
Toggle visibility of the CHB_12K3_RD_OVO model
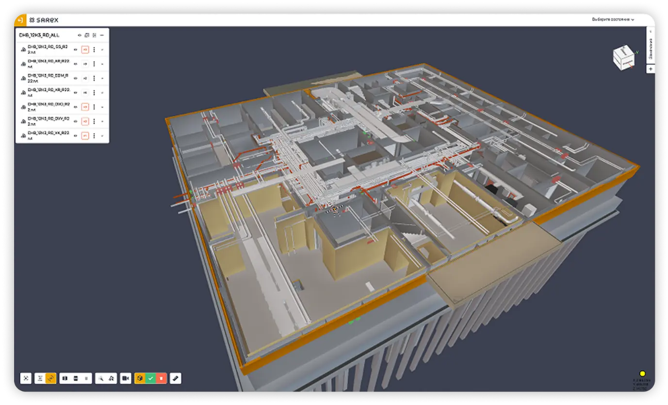click(75, 107)
